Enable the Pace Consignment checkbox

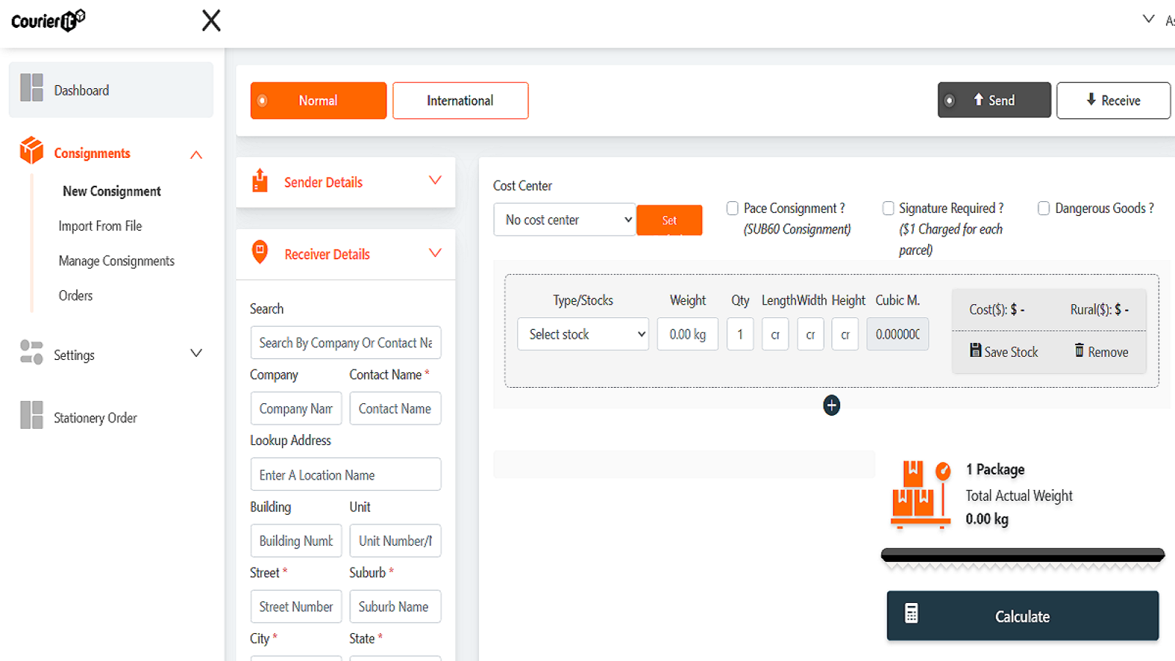pyautogui.click(x=732, y=209)
